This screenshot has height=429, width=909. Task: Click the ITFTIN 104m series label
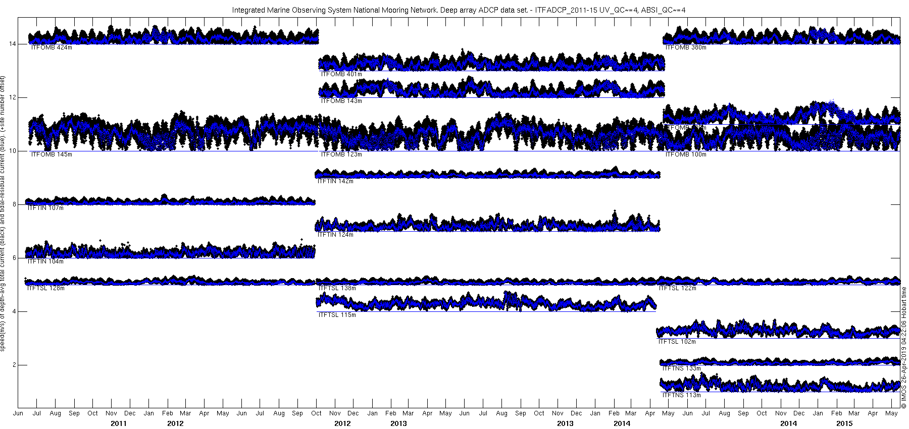pos(45,261)
